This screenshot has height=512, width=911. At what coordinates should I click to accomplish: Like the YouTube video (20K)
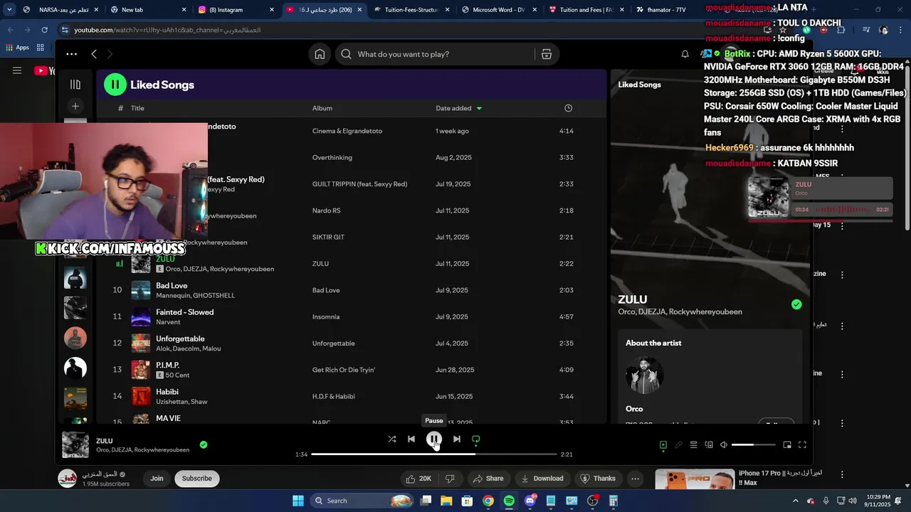tap(418, 479)
